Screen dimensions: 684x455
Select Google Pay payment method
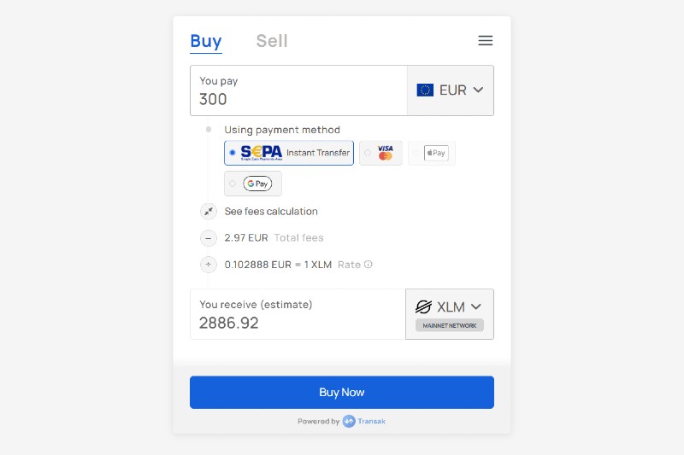[x=253, y=184]
